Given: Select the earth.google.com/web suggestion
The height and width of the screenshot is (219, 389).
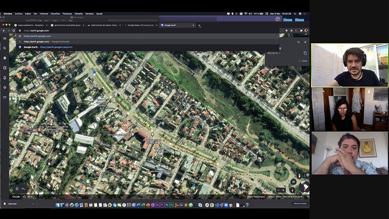Looking at the screenshot, I should coord(47,47).
